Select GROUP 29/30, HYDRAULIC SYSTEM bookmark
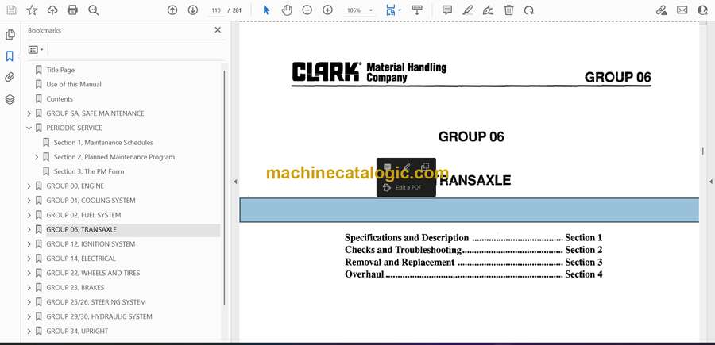The image size is (715, 345). click(x=99, y=316)
